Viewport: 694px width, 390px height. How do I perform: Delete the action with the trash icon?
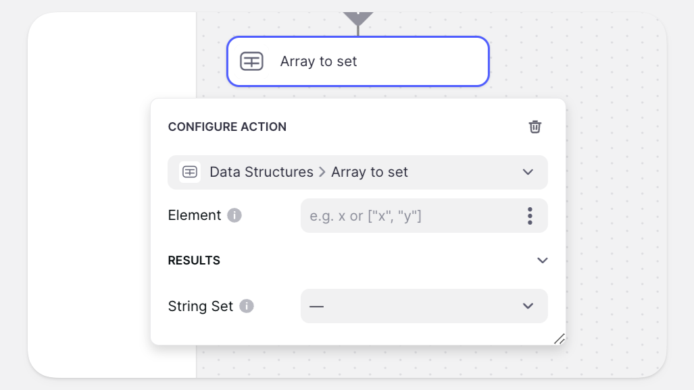tap(535, 127)
